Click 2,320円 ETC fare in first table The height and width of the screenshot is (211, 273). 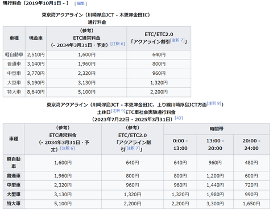coord(86,73)
